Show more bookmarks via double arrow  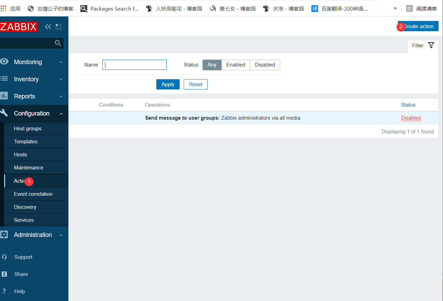pyautogui.click(x=395, y=9)
